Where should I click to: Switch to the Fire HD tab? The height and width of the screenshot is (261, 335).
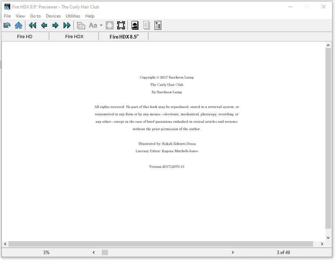click(x=25, y=37)
